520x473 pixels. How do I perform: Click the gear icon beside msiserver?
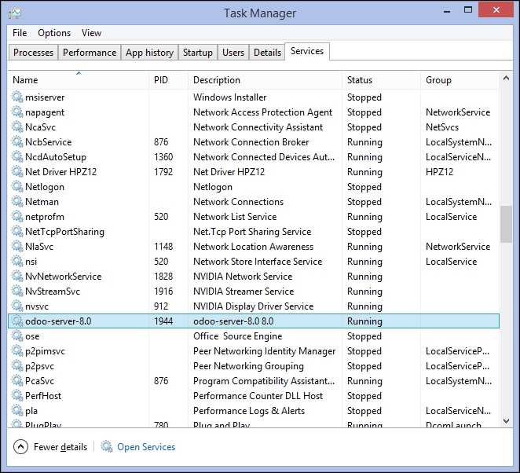click(x=17, y=97)
